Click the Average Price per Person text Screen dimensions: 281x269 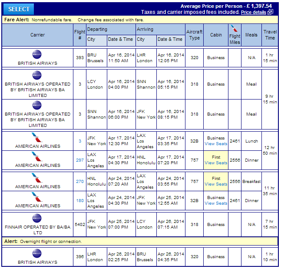pos(226,6)
